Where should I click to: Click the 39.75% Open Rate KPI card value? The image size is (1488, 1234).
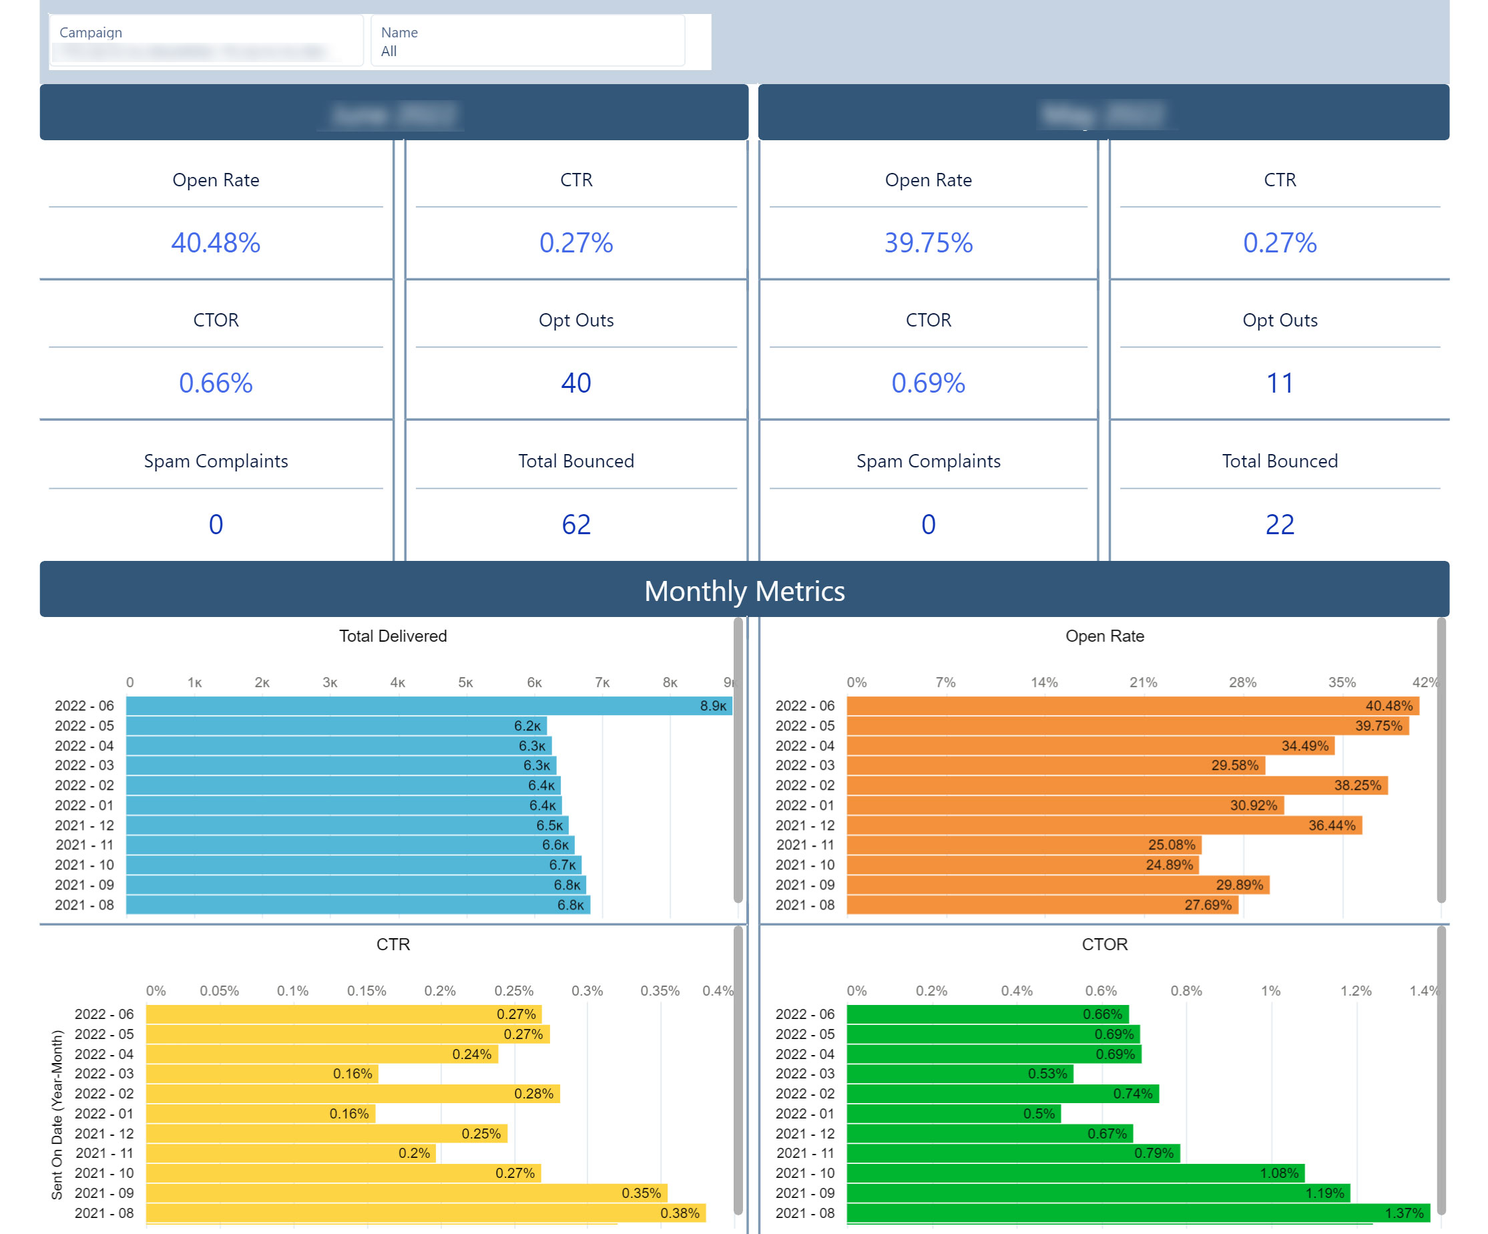click(x=928, y=243)
